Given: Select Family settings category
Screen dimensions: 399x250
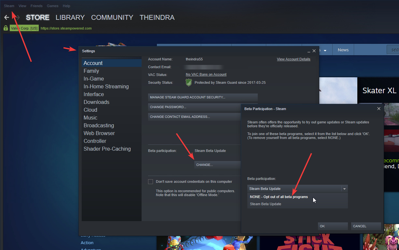Looking at the screenshot, I should pos(112,71).
